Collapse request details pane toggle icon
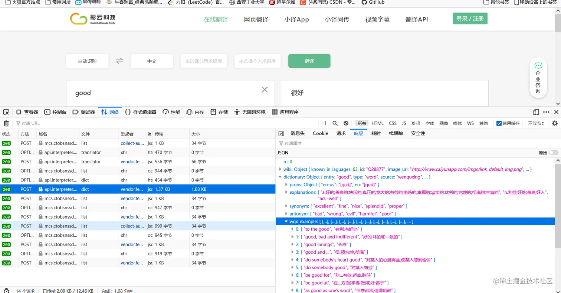This screenshot has height=293, width=561. tap(281, 133)
